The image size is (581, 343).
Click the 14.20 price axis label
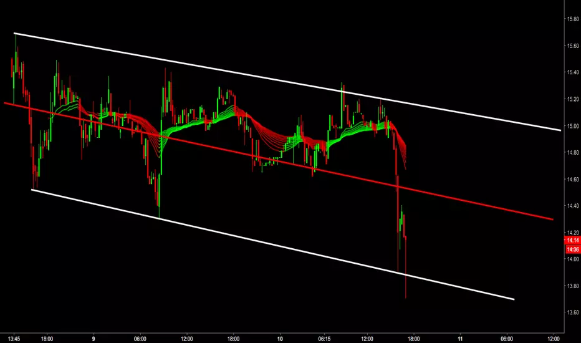coord(573,233)
